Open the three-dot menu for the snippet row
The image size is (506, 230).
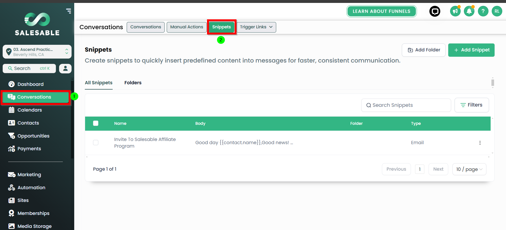(480, 143)
